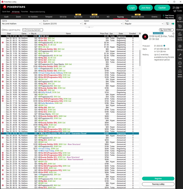This screenshot has height=189, width=183.
Task: Click the verified prize pool check icon
Action: [164, 46]
